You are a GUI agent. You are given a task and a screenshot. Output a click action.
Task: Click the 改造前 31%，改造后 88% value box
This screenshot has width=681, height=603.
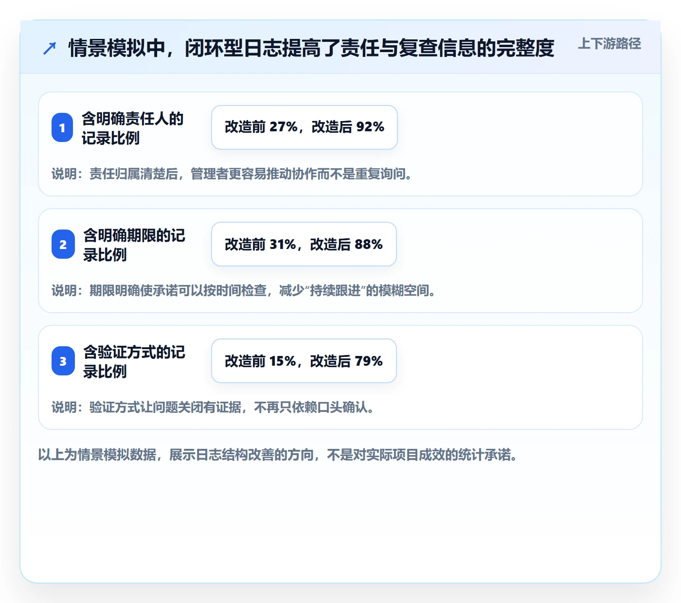(304, 244)
